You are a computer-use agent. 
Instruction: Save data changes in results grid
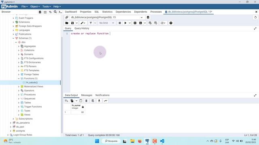point(93,101)
